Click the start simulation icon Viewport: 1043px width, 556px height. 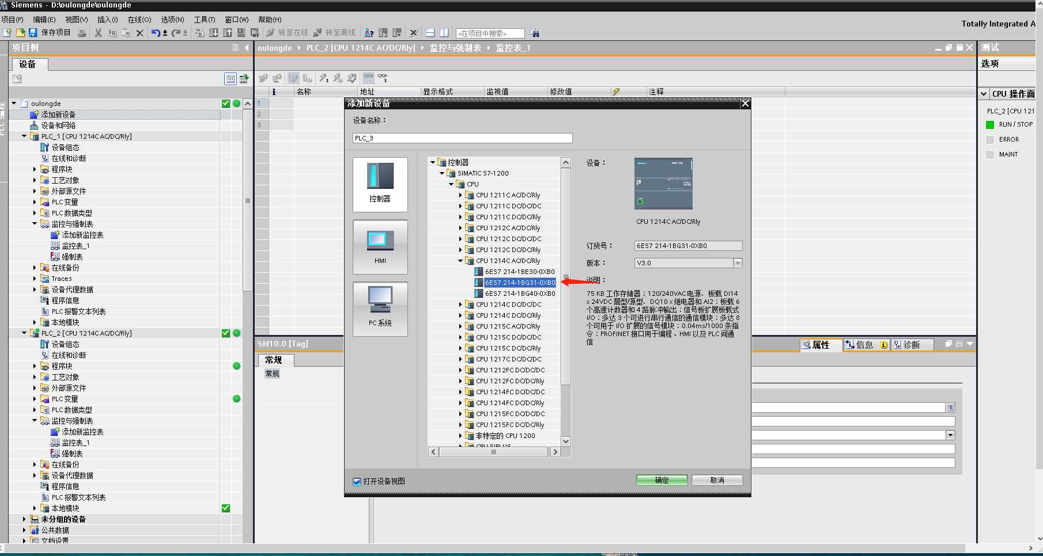241,33
